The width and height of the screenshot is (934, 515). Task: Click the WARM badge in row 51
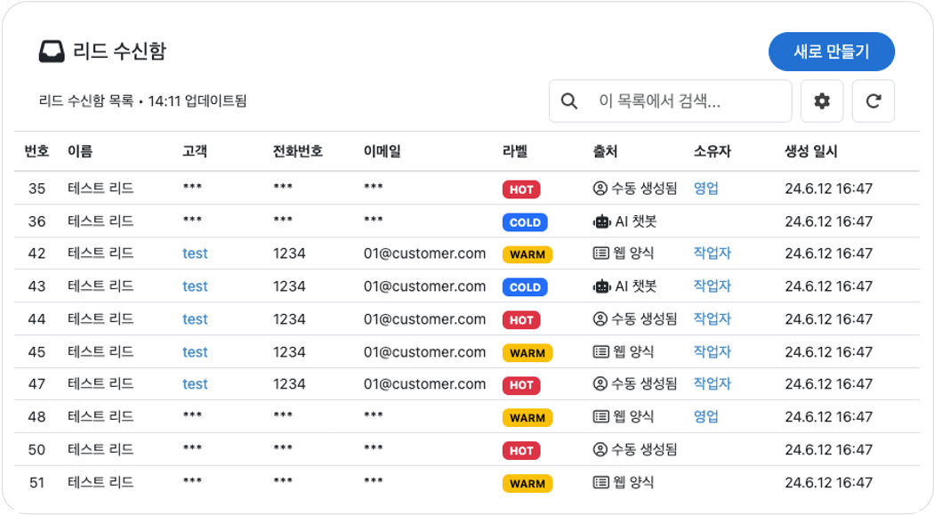527,484
